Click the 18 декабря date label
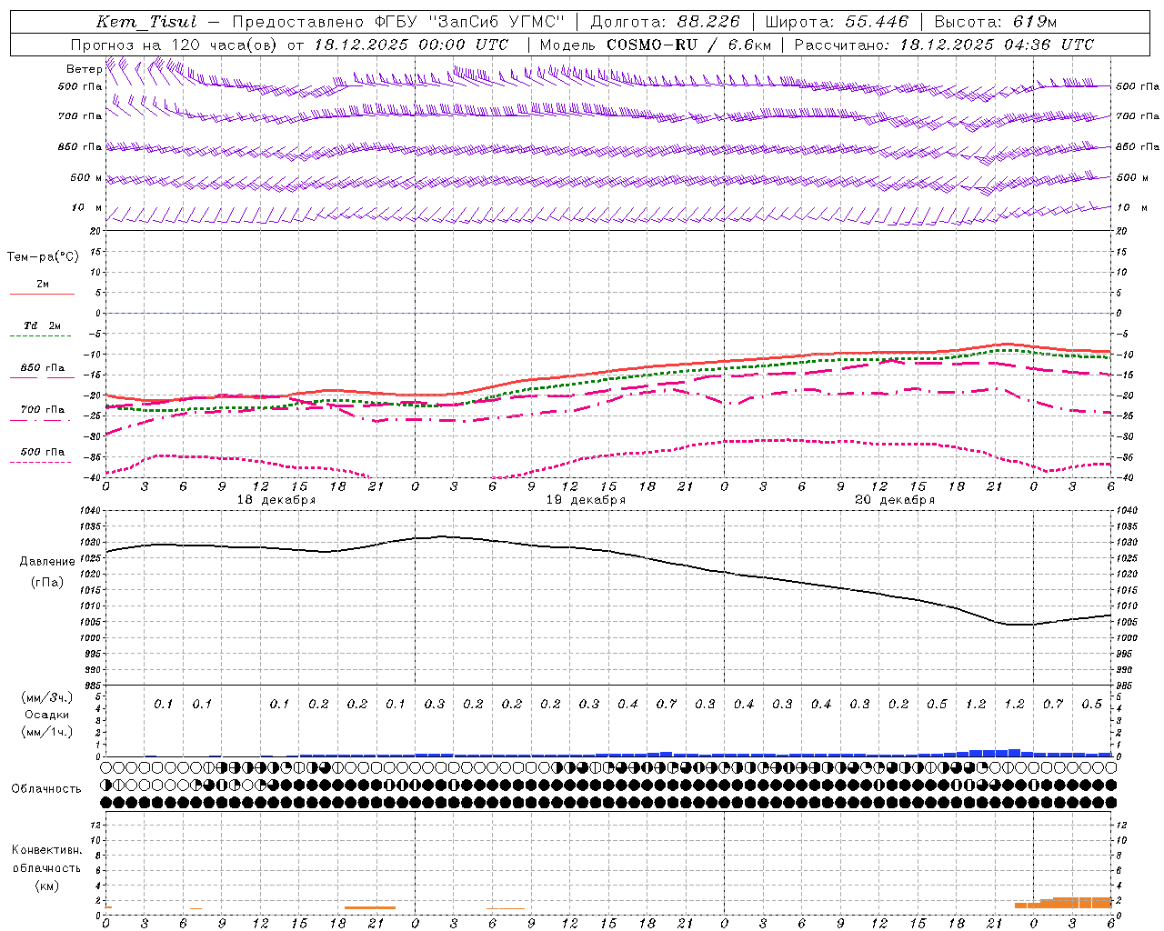This screenshot has width=1164, height=931. (276, 500)
